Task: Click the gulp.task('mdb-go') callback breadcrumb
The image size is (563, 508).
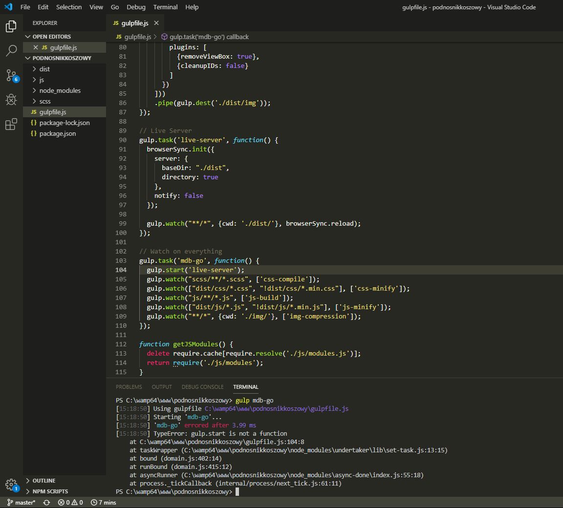Action: (209, 37)
